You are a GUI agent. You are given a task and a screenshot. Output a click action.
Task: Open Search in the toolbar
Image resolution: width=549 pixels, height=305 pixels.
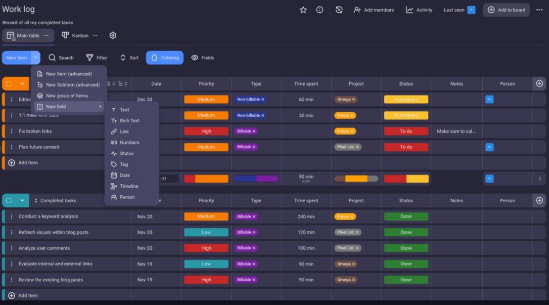[x=61, y=58]
